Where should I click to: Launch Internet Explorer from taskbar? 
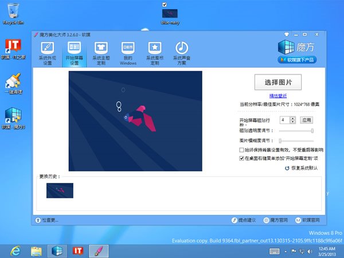15,251
